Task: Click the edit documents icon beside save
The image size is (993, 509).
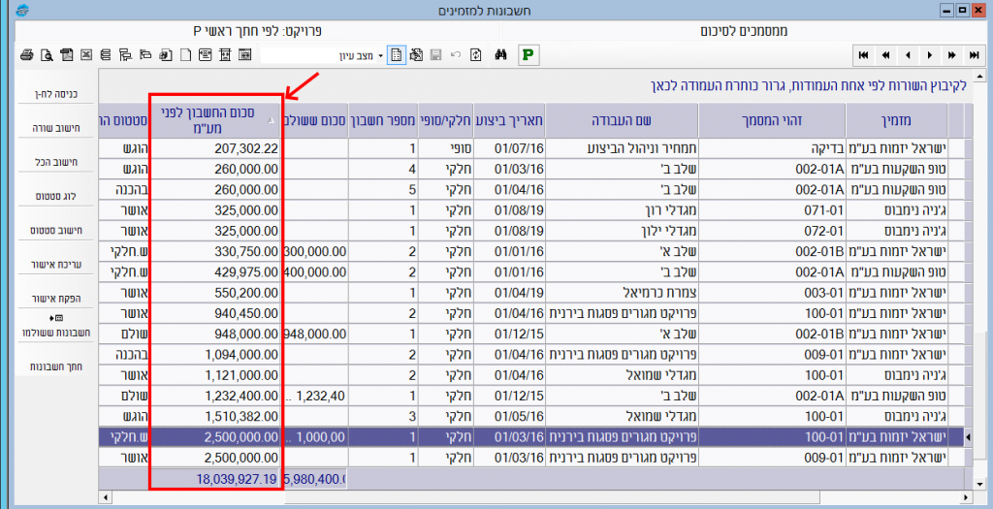Action: pos(416,55)
